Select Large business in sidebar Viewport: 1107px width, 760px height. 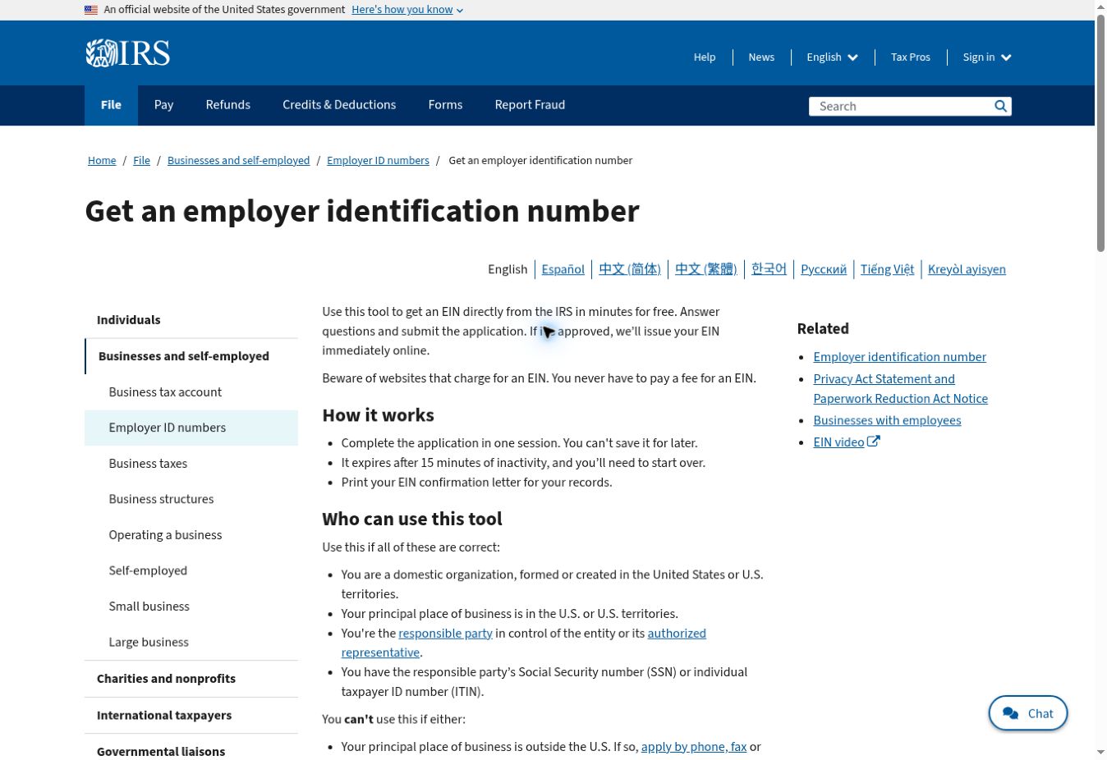(191, 642)
